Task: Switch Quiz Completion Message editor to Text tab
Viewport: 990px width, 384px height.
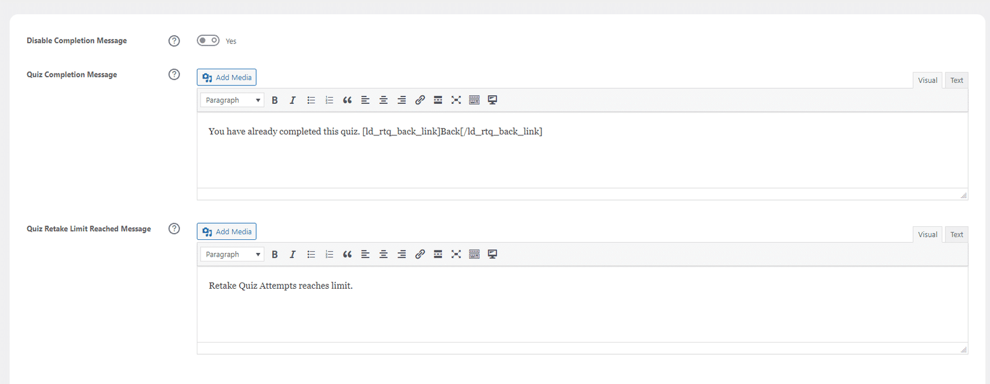Action: (957, 80)
